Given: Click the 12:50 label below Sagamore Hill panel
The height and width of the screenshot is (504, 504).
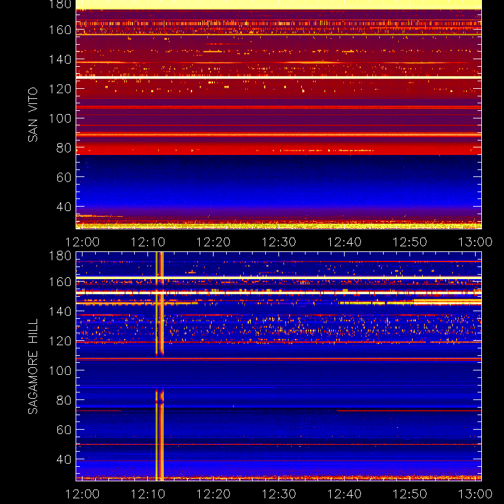Looking at the screenshot, I should pos(410,494).
